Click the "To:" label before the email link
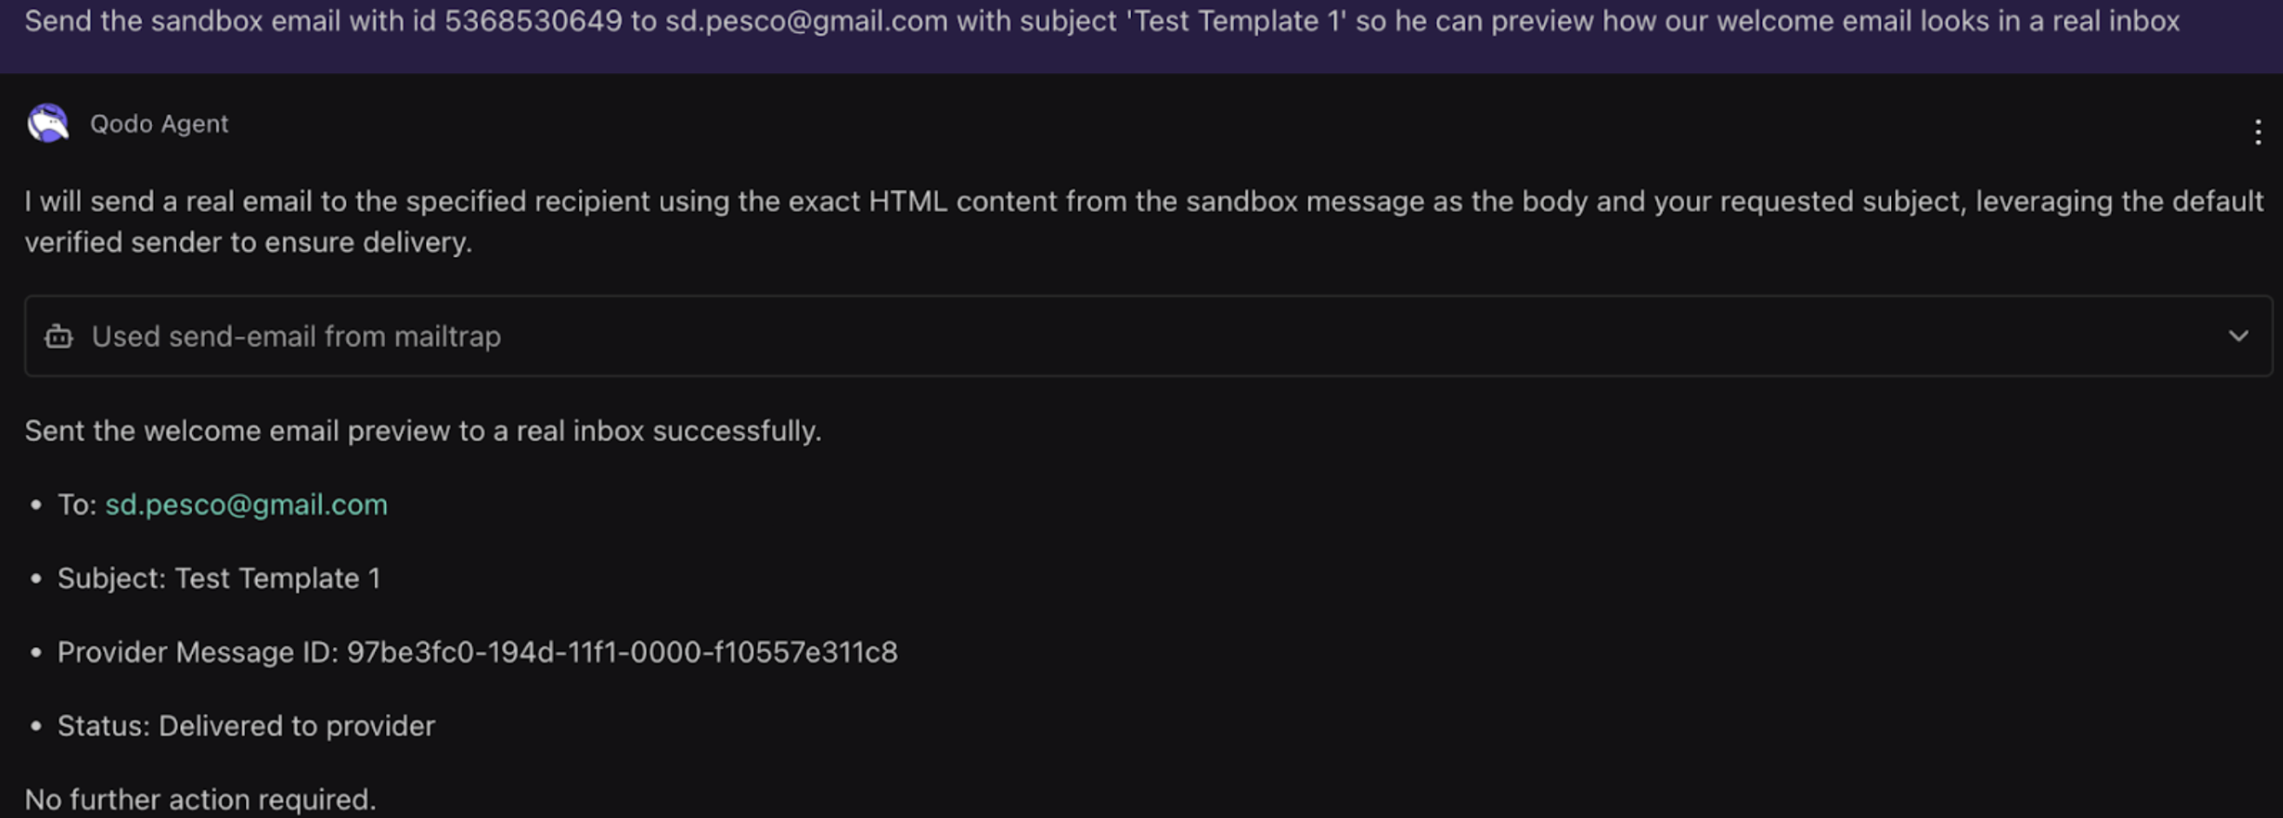 tap(77, 505)
